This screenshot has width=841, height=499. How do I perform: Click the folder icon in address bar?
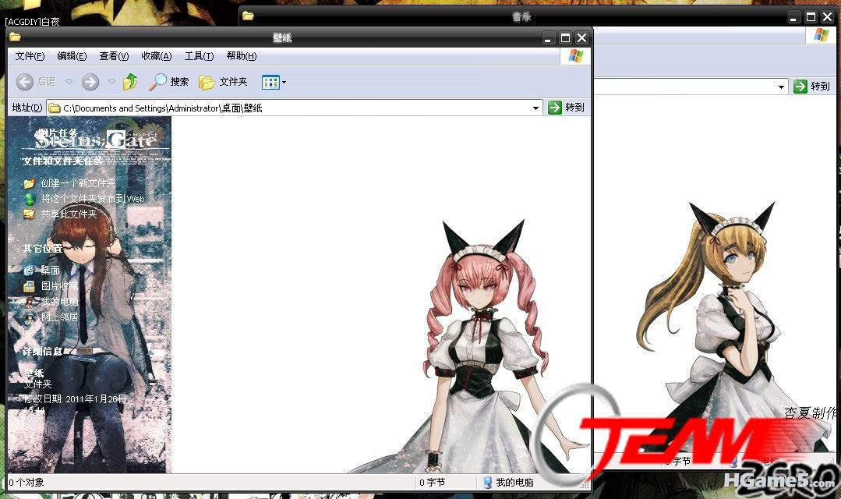[x=55, y=108]
